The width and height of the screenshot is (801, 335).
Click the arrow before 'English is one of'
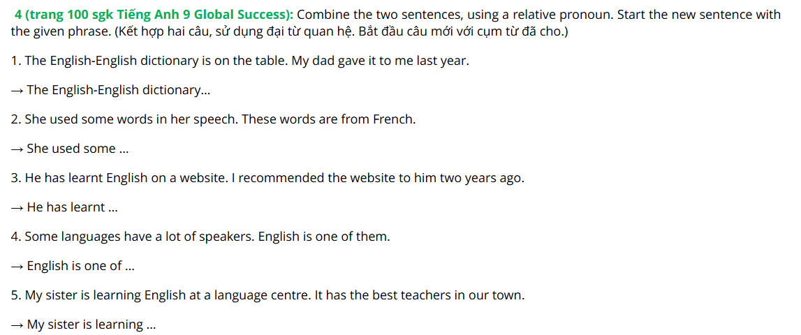[17, 267]
